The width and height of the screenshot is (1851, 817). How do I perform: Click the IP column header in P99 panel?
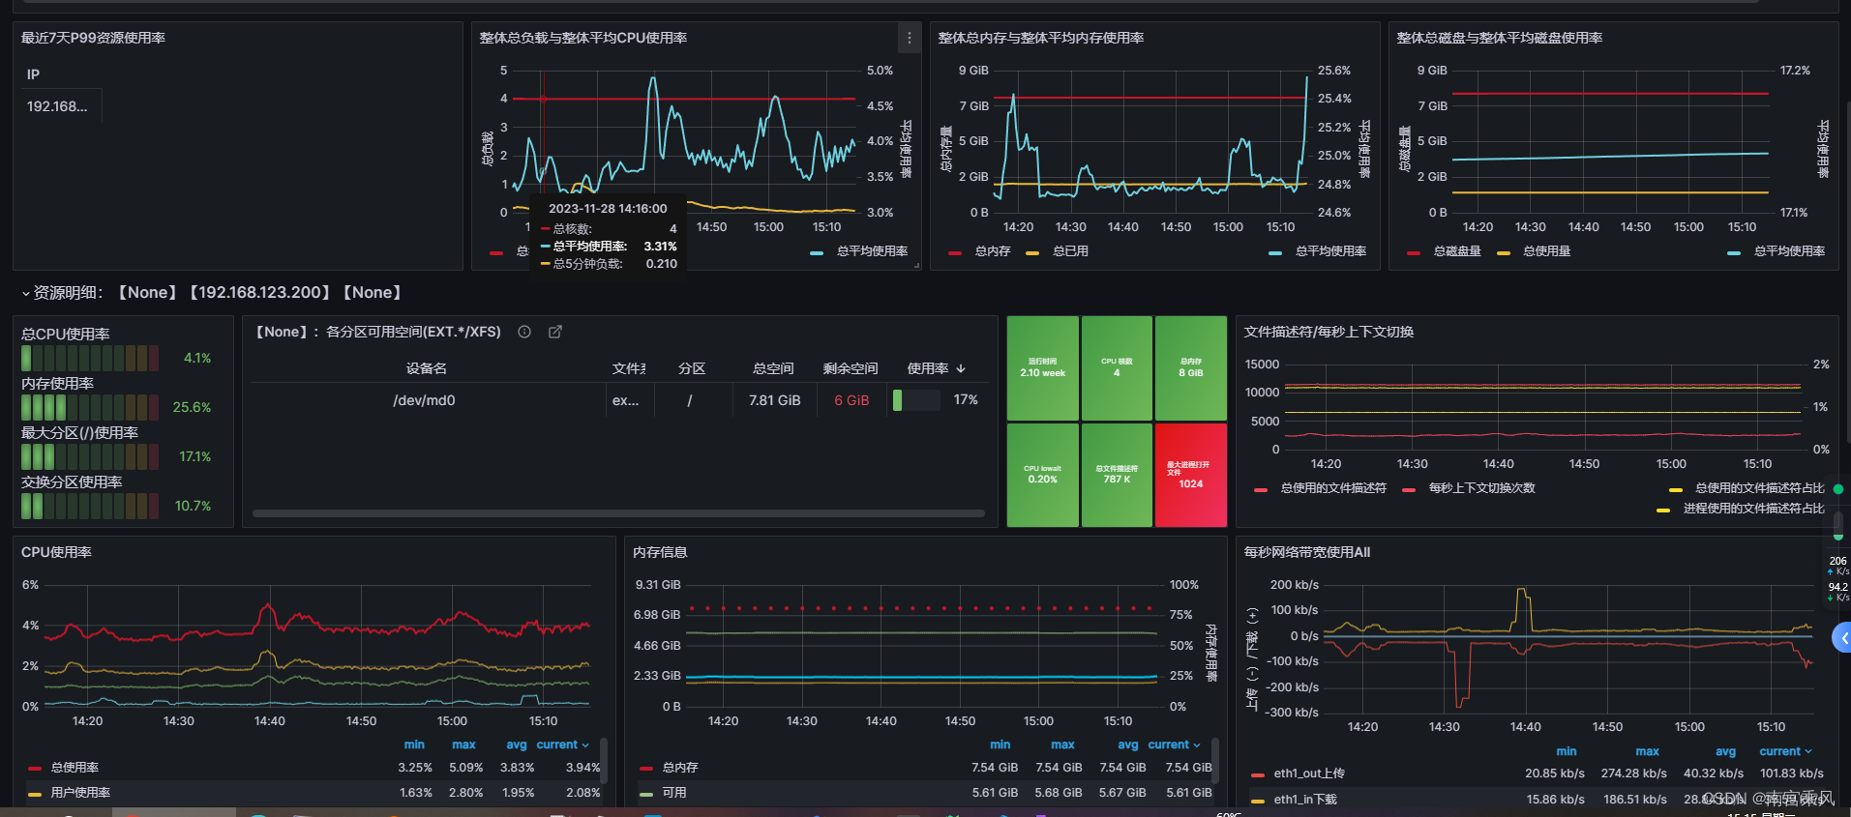[33, 74]
